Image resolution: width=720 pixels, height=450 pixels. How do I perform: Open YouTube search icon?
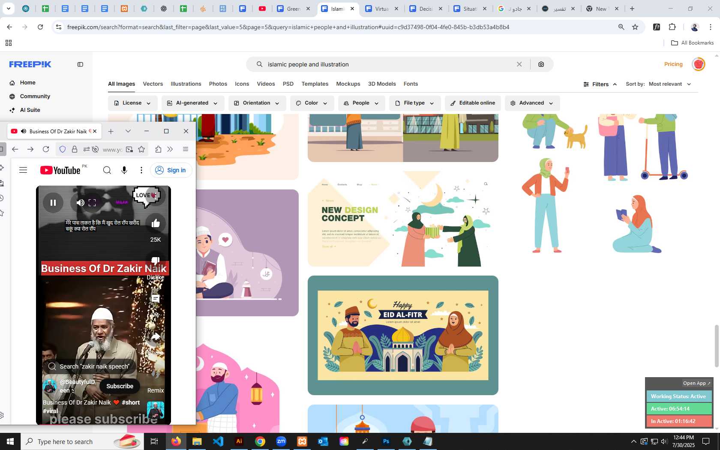click(x=107, y=170)
